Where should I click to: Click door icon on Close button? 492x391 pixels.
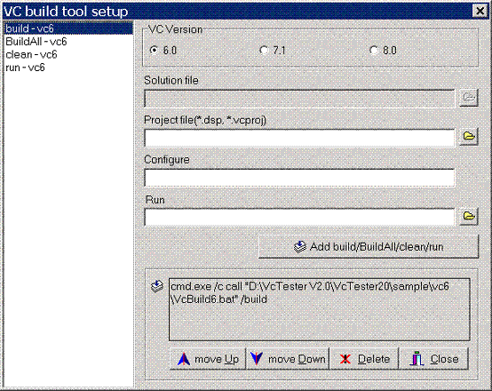[x=417, y=359]
